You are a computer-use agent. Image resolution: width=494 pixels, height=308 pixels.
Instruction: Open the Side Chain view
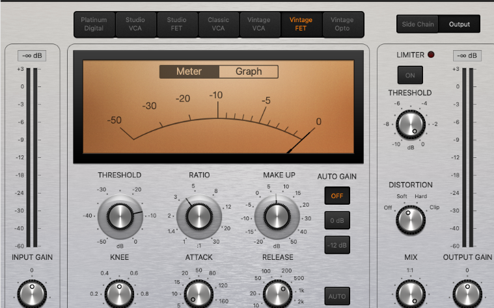pos(418,24)
